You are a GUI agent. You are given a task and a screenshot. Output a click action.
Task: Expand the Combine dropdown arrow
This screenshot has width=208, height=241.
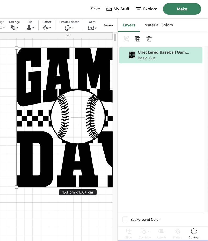point(149,231)
